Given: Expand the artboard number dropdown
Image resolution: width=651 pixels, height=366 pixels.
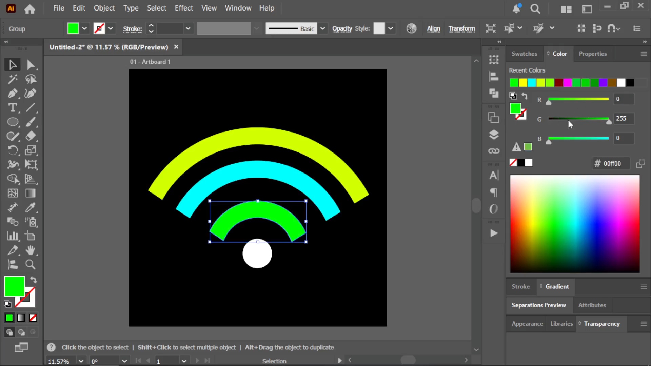Looking at the screenshot, I should pyautogui.click(x=184, y=361).
